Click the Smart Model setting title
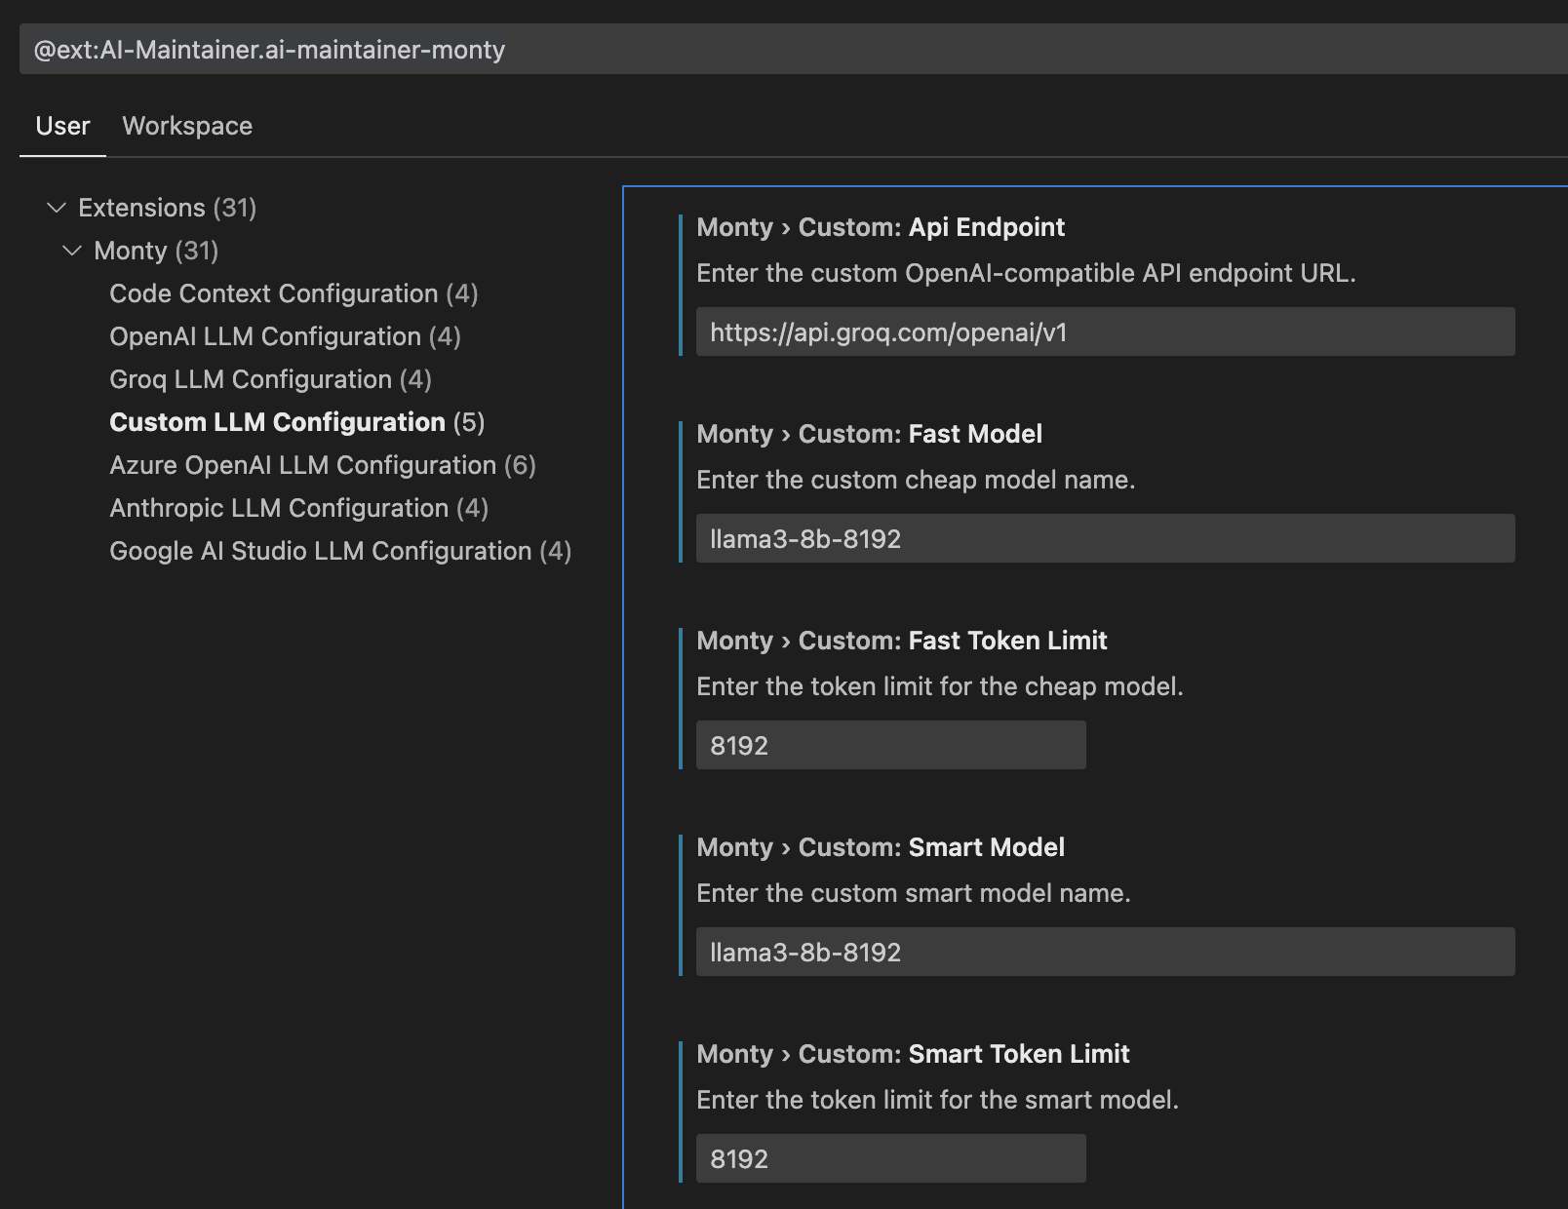Screen dimensions: 1568x1209 coord(880,847)
